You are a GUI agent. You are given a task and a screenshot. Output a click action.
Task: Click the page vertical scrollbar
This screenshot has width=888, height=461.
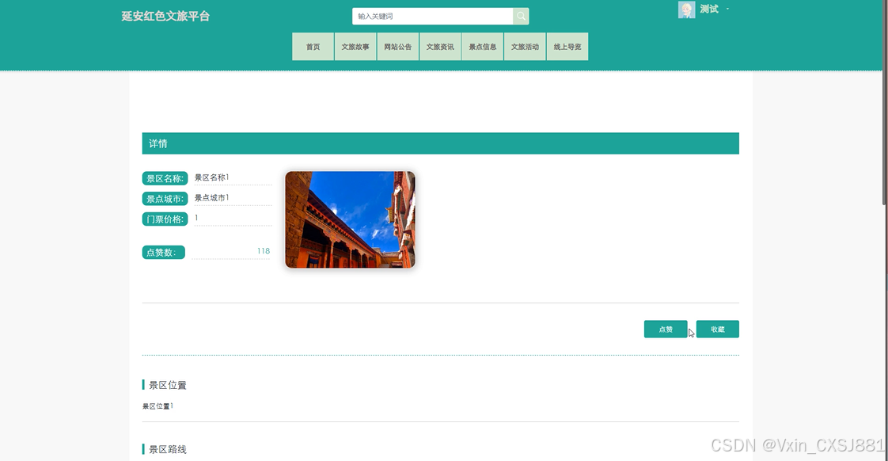[x=885, y=102]
